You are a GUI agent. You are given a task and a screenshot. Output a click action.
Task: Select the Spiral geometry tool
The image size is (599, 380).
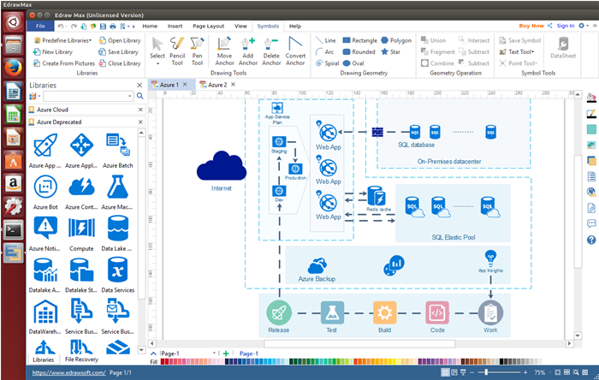point(325,62)
